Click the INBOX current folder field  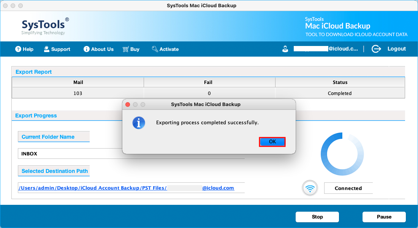[x=131, y=154]
